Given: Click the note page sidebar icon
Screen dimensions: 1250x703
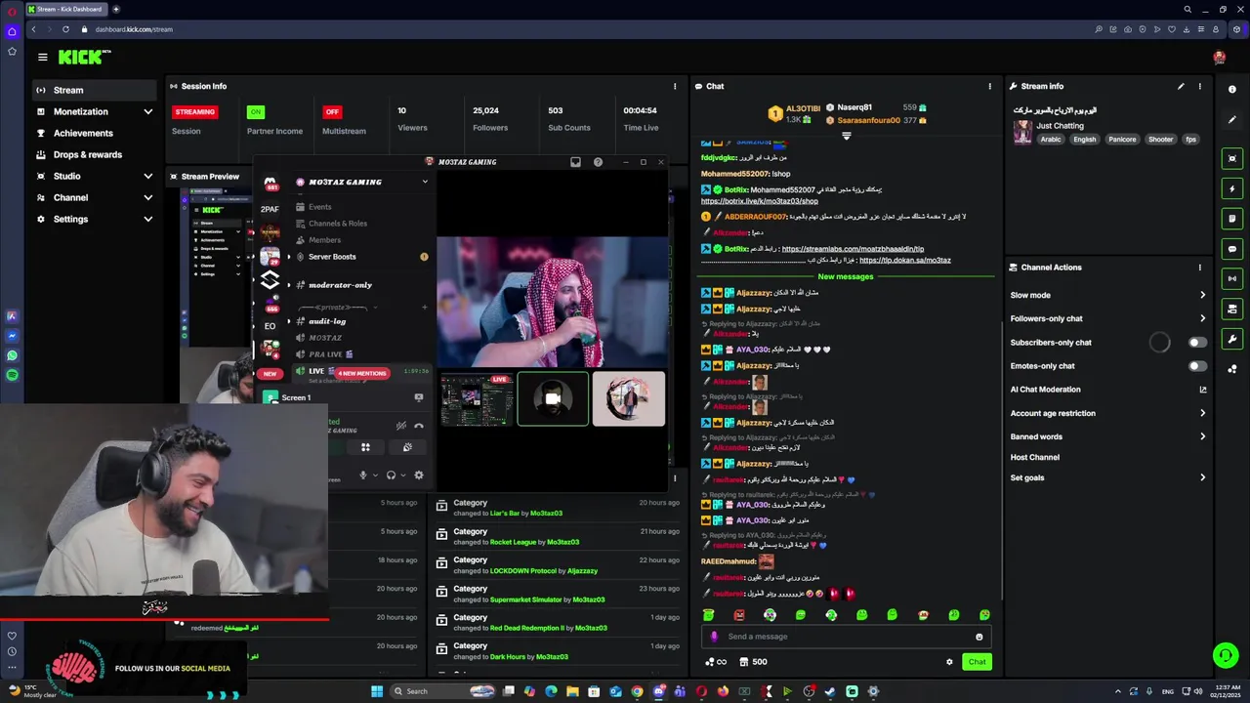Looking at the screenshot, I should point(1232,219).
